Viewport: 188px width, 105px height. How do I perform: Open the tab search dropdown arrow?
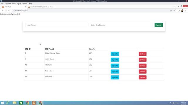point(174,7)
